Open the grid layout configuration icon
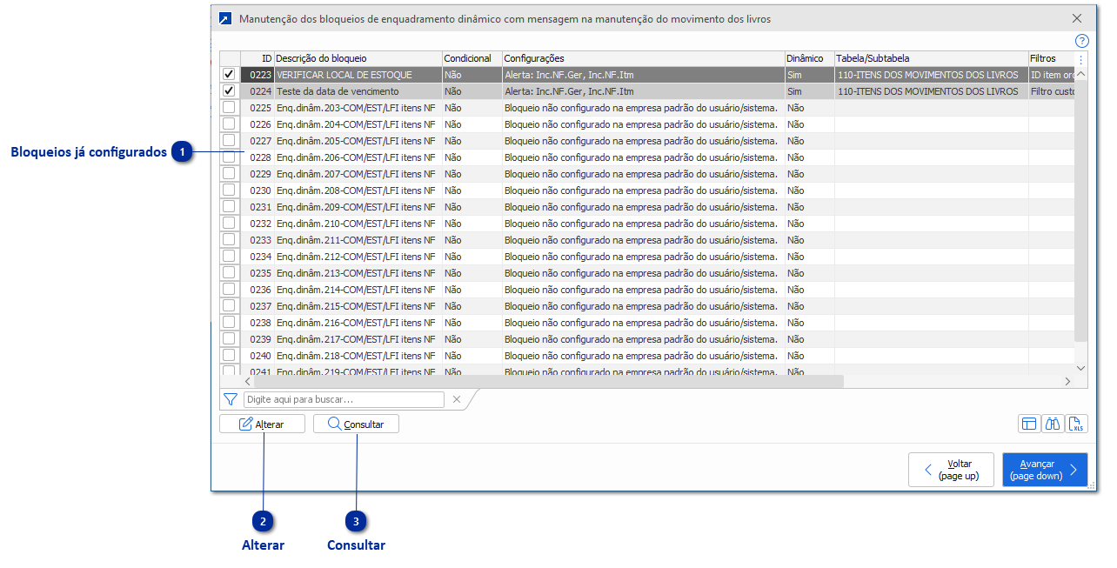The image size is (1117, 568). 1029,424
